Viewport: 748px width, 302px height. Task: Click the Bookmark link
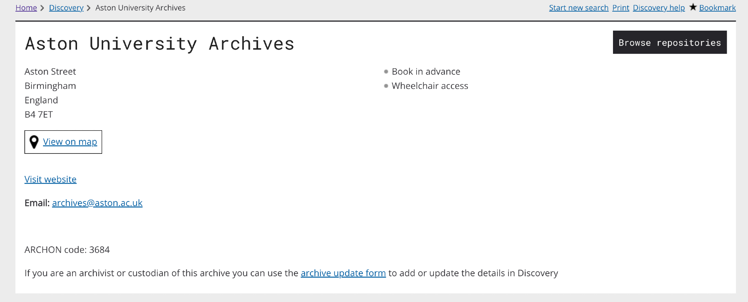(x=717, y=8)
